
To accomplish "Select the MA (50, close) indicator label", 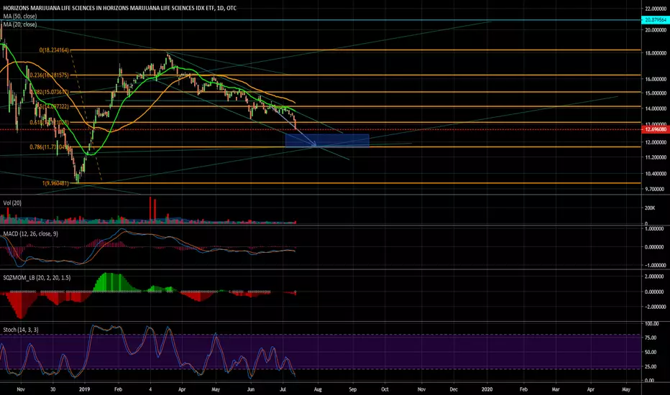I will (20, 17).
